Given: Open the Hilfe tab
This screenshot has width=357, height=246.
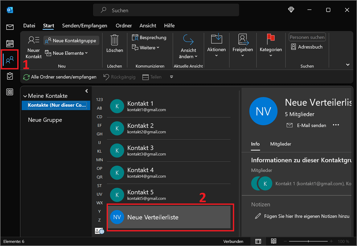Looking at the screenshot, I should (x=169, y=26).
